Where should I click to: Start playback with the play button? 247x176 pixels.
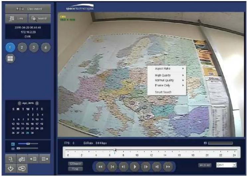point(135,167)
